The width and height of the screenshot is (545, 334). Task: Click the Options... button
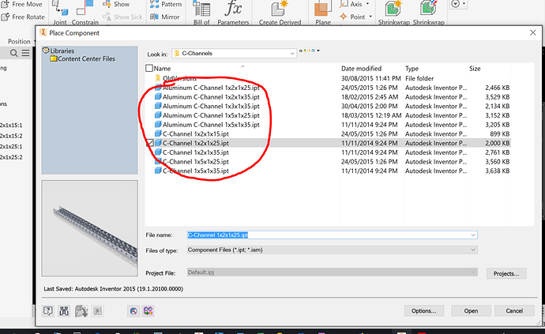pyautogui.click(x=423, y=311)
